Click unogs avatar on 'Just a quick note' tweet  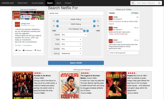tap(110, 41)
